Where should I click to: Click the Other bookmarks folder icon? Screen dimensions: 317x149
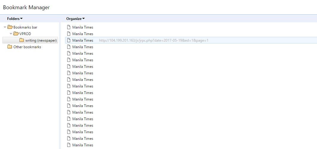click(x=10, y=47)
